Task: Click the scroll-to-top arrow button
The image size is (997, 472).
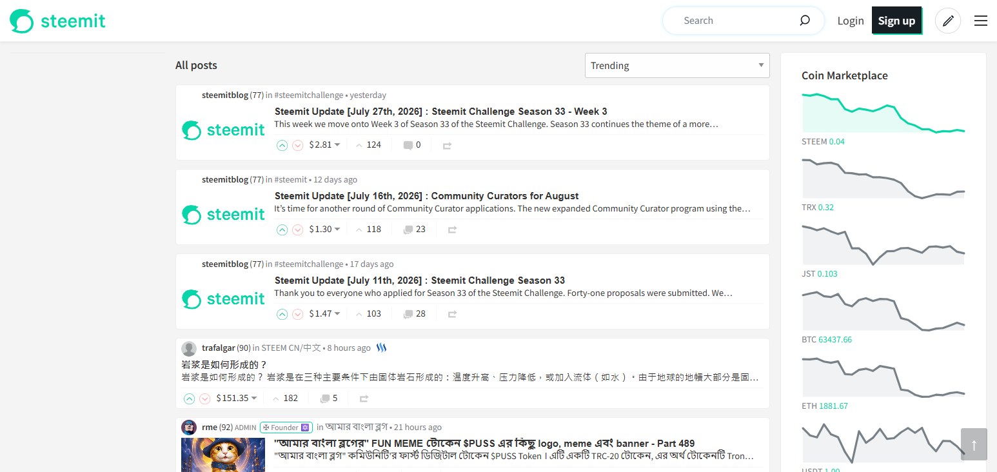Action: pos(974,444)
